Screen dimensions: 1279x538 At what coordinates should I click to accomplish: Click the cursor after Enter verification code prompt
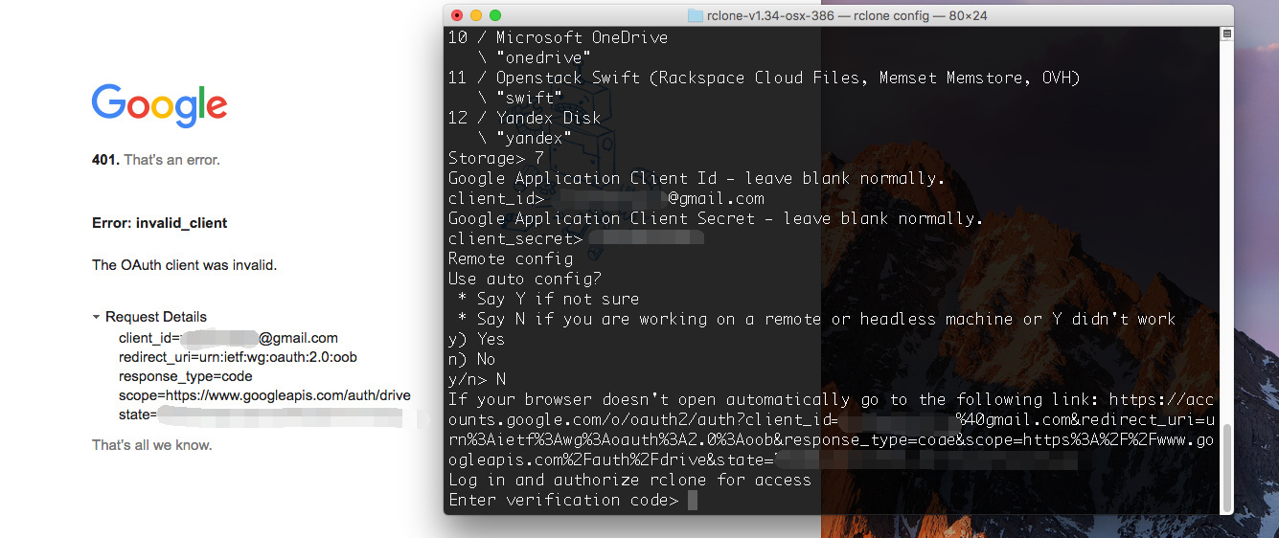point(693,501)
